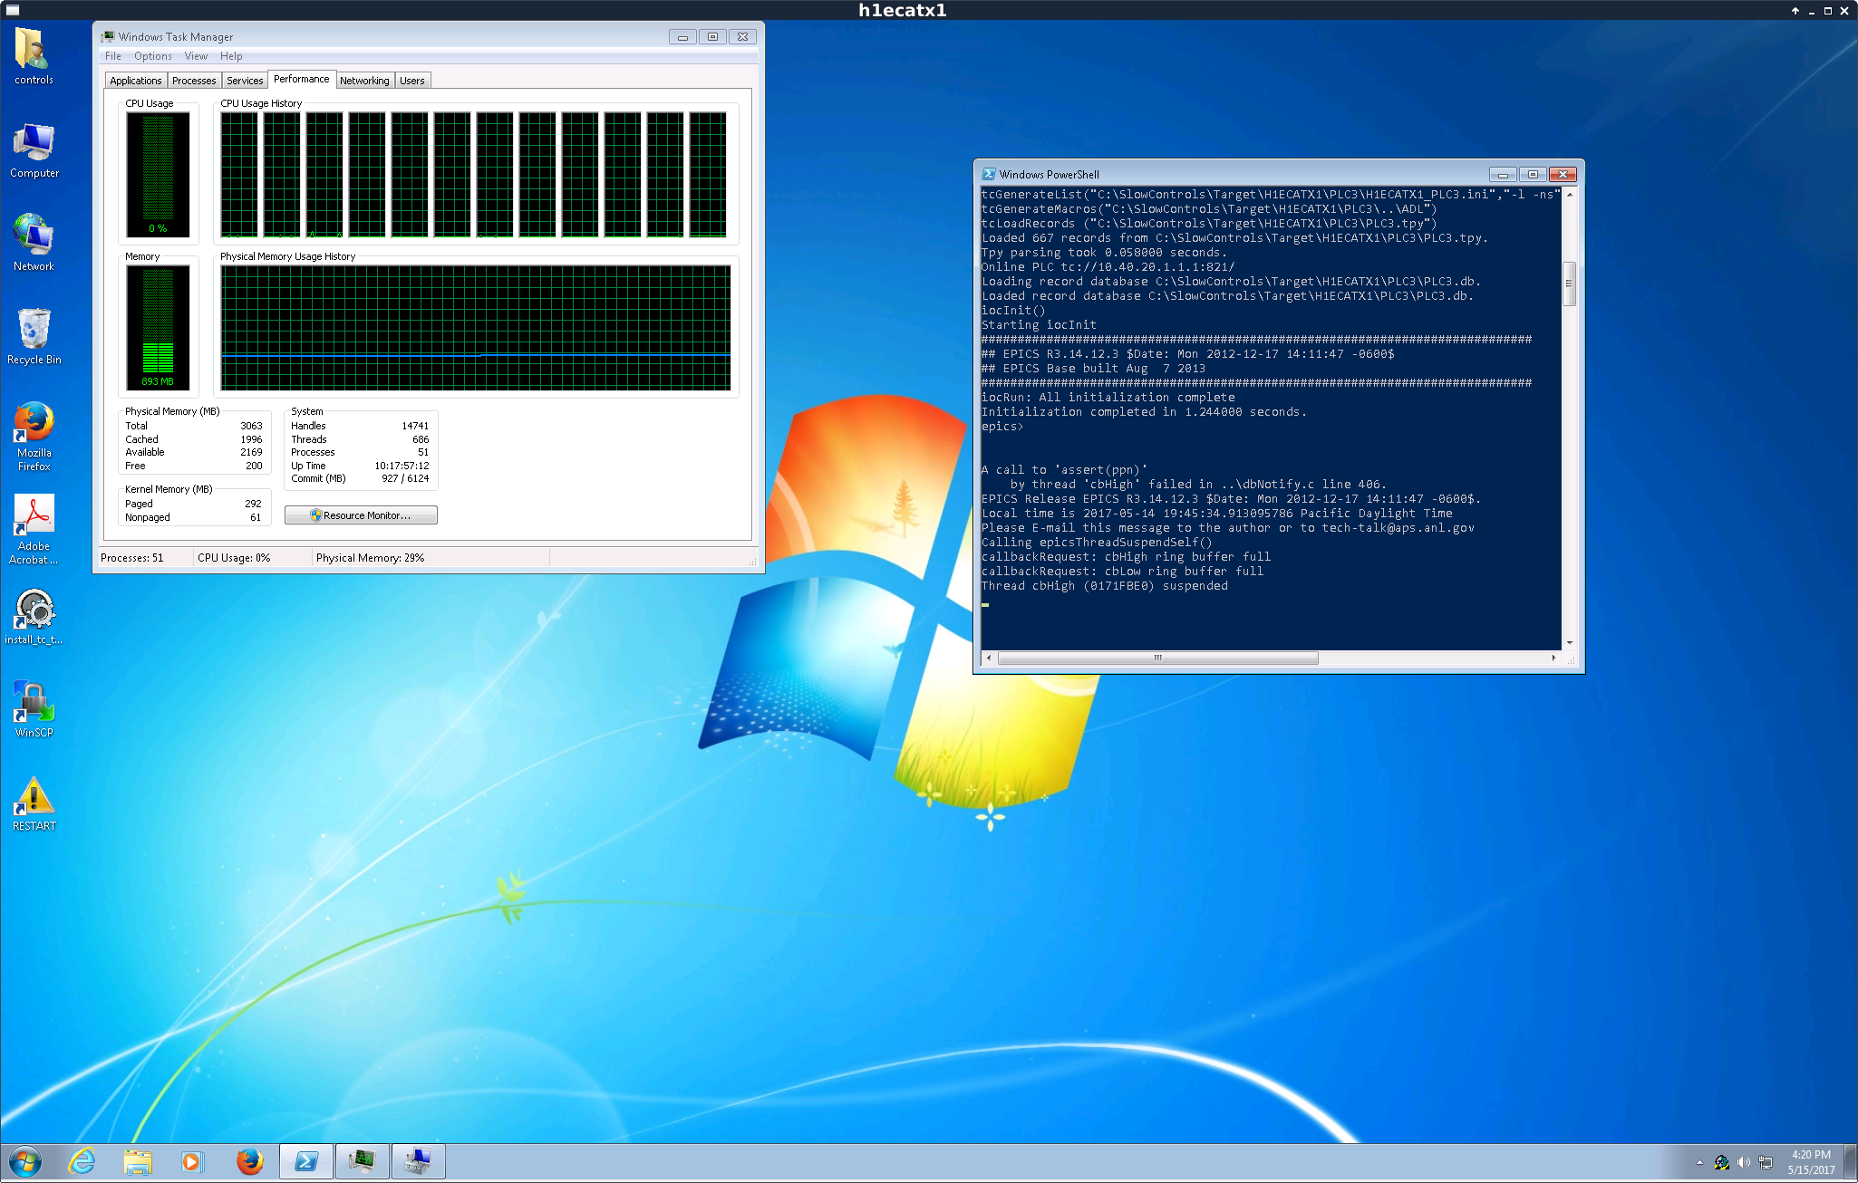Image resolution: width=1858 pixels, height=1183 pixels.
Task: Click Up Time value '10:17:57:12'
Action: pyautogui.click(x=402, y=466)
